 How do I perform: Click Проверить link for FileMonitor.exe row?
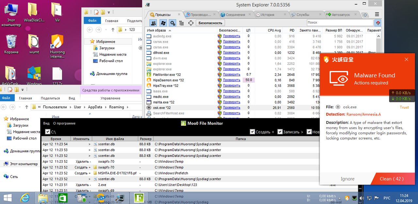pyautogui.click(x=232, y=75)
